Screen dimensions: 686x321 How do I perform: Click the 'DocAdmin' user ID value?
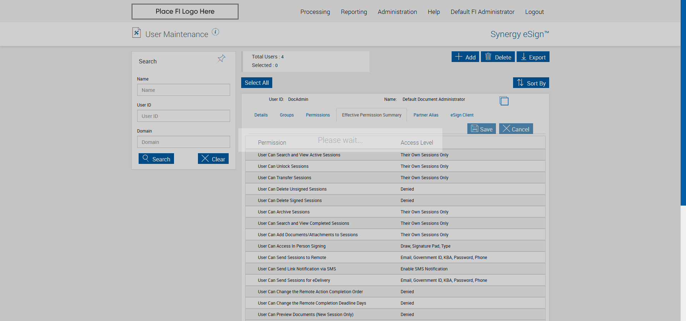coord(298,99)
